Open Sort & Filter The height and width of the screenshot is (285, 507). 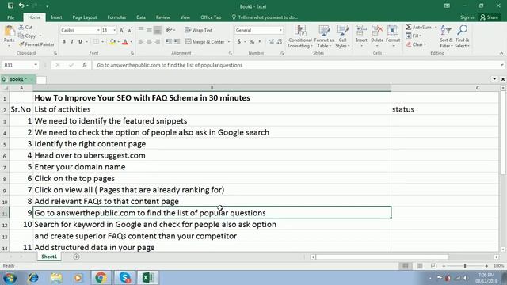point(446,36)
